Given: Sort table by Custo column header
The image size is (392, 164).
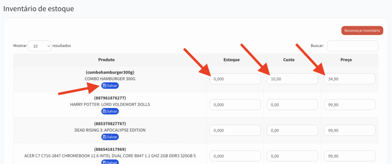Looking at the screenshot, I should click(x=289, y=60).
